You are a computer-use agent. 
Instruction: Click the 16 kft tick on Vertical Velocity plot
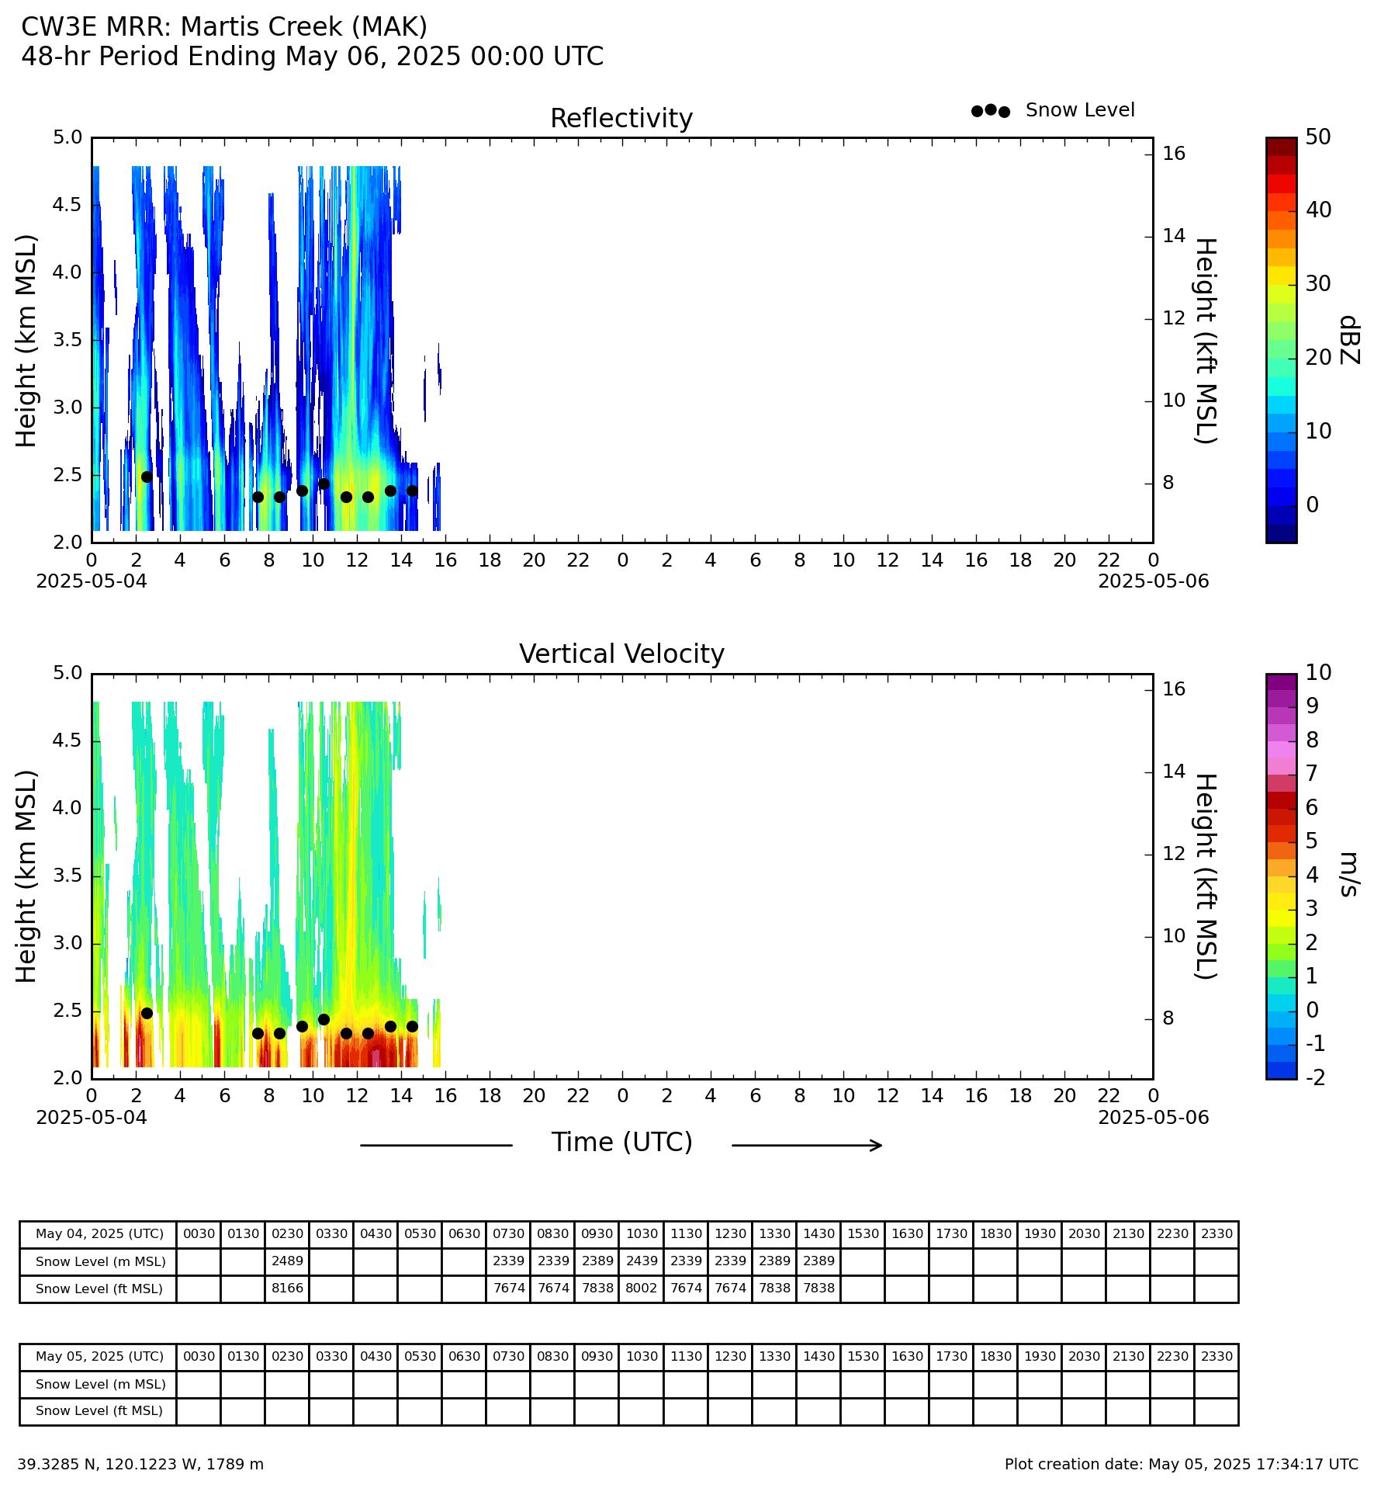point(1174,689)
